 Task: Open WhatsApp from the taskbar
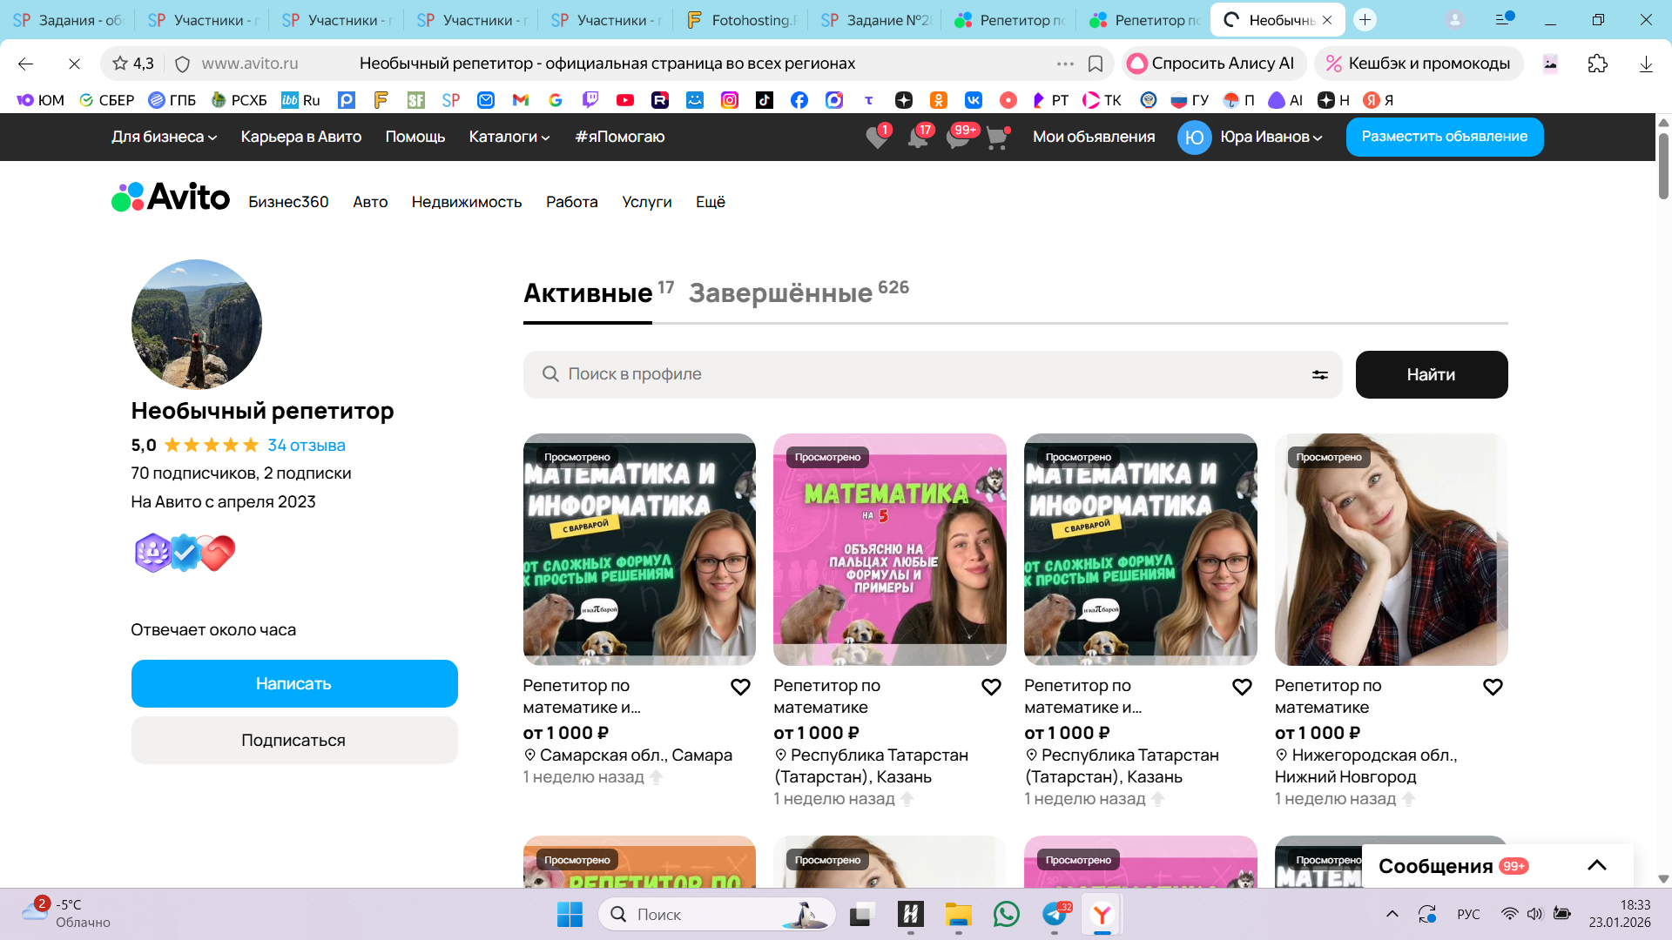click(1006, 914)
